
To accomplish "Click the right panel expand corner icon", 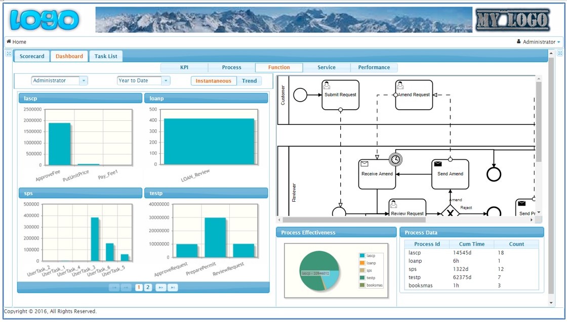I will [x=560, y=54].
